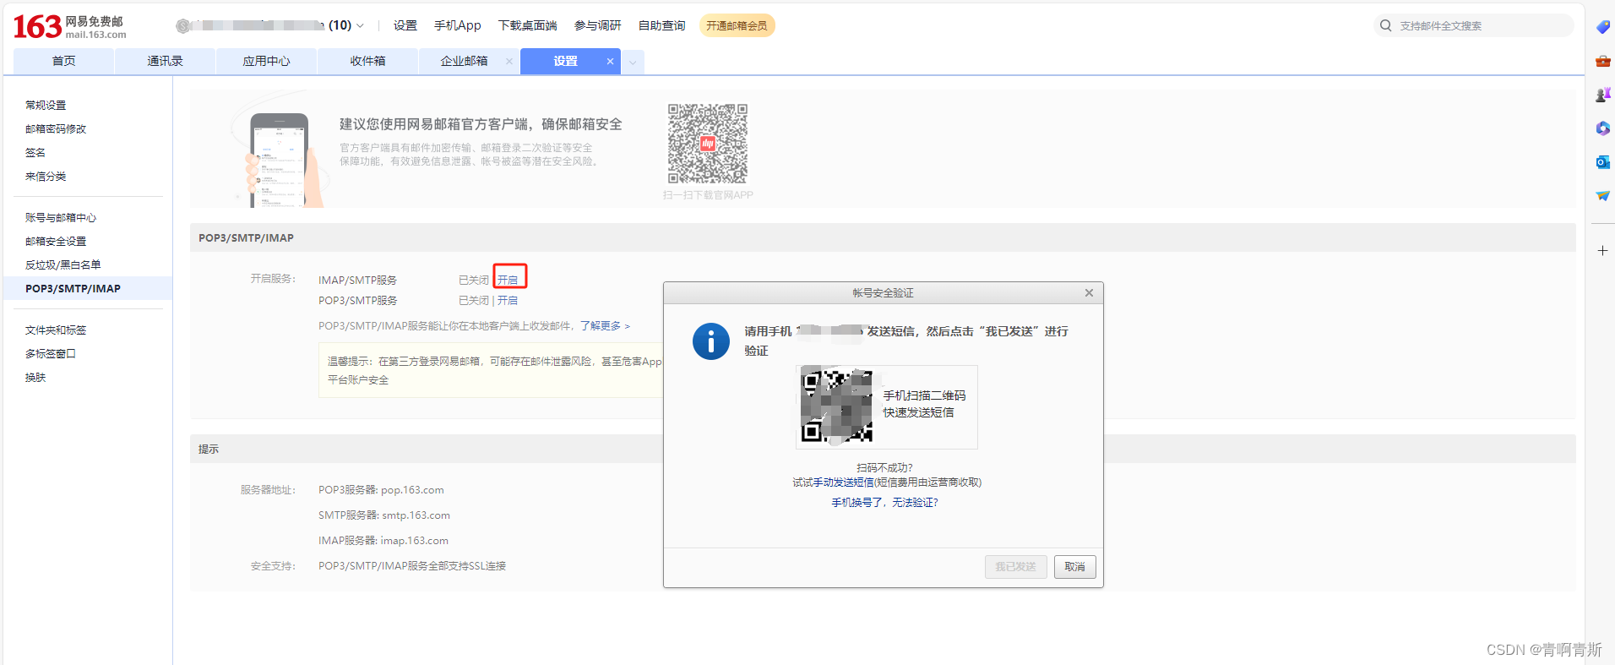This screenshot has width=1615, height=665.
Task: Click 开启 for IMAP/SMTP服务
Action: (x=508, y=280)
